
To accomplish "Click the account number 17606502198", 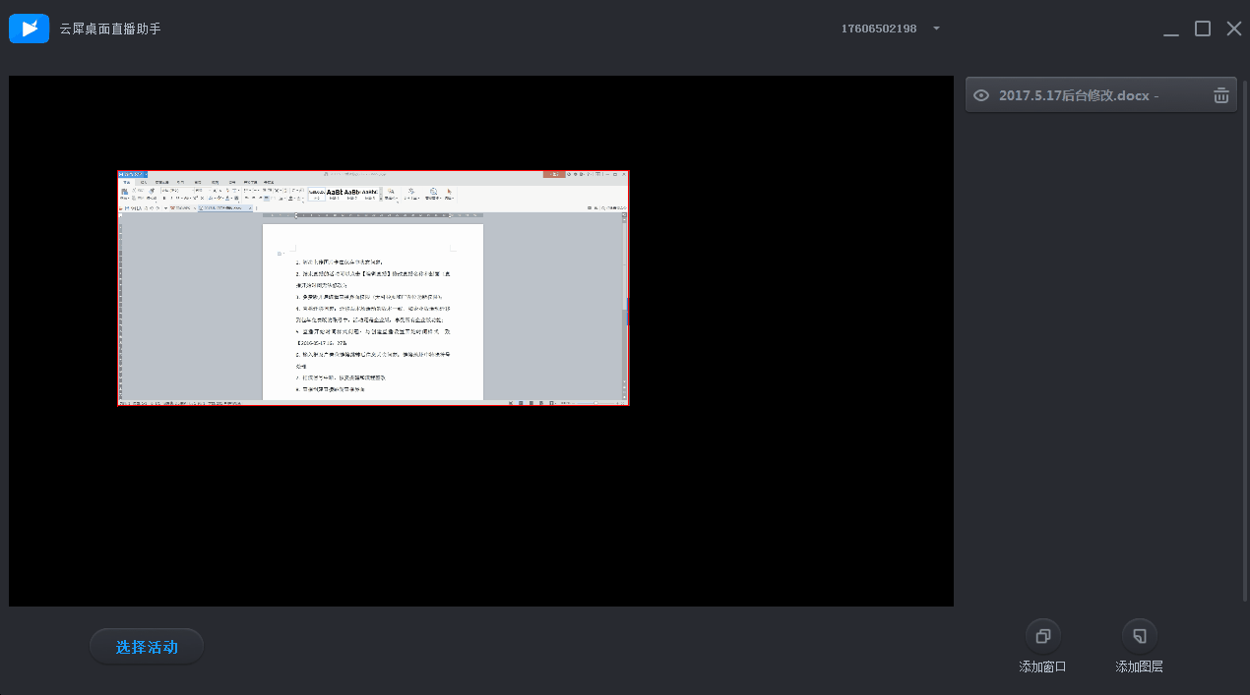I will [x=878, y=29].
